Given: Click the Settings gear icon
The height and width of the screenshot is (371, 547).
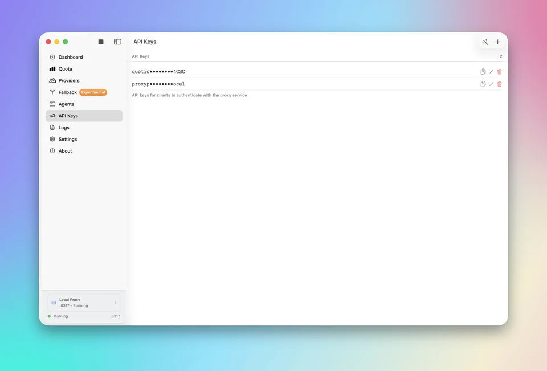Looking at the screenshot, I should pos(52,139).
